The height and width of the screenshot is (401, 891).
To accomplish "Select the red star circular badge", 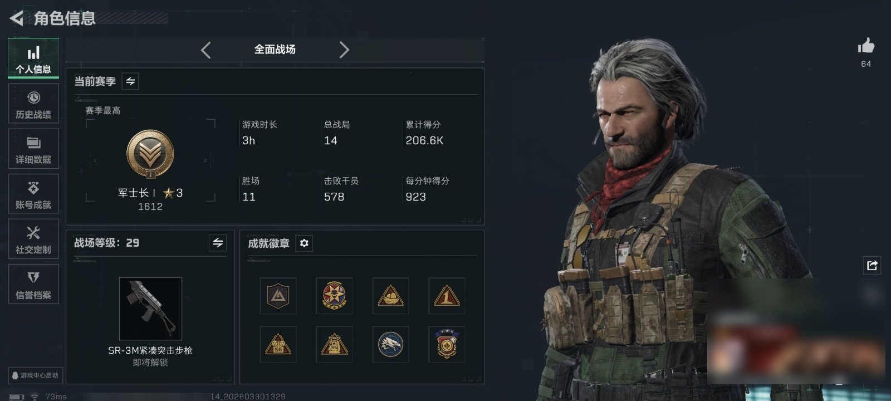I will click(334, 296).
